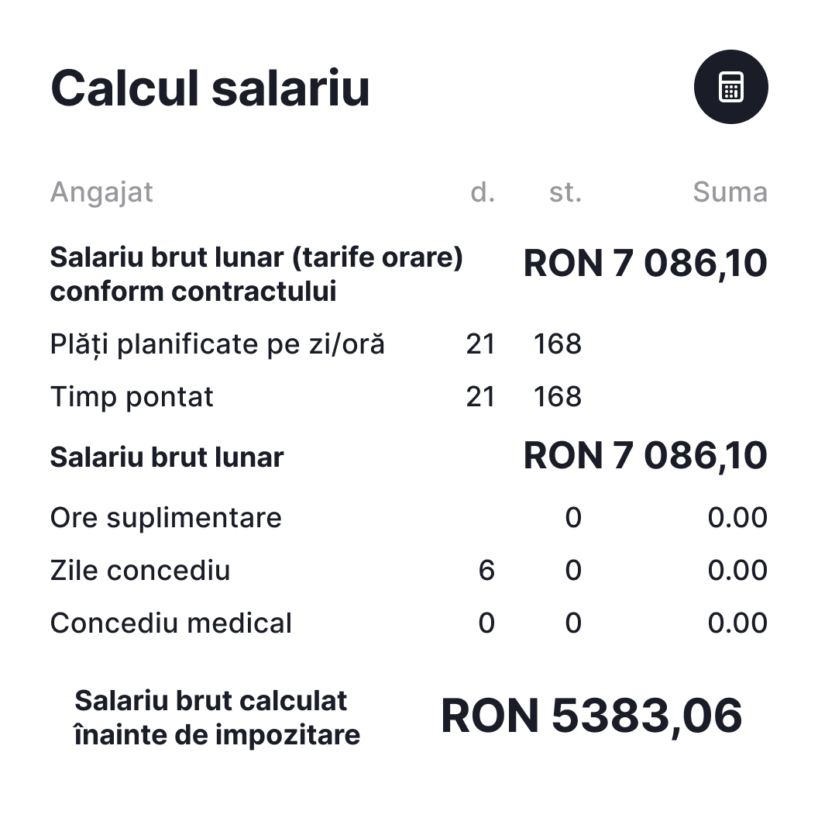Viewport: 818px width, 825px height.
Task: Click the st. hours column header
Action: click(565, 192)
